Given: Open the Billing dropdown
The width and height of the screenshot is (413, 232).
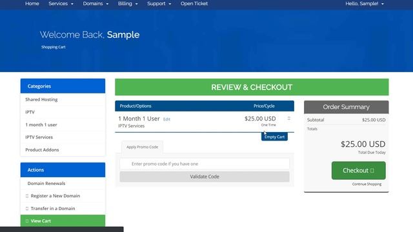Looking at the screenshot, I should (x=128, y=3).
